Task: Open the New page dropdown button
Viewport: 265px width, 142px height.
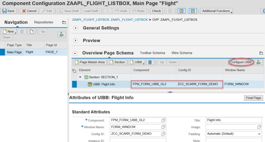Action: click(x=9, y=31)
